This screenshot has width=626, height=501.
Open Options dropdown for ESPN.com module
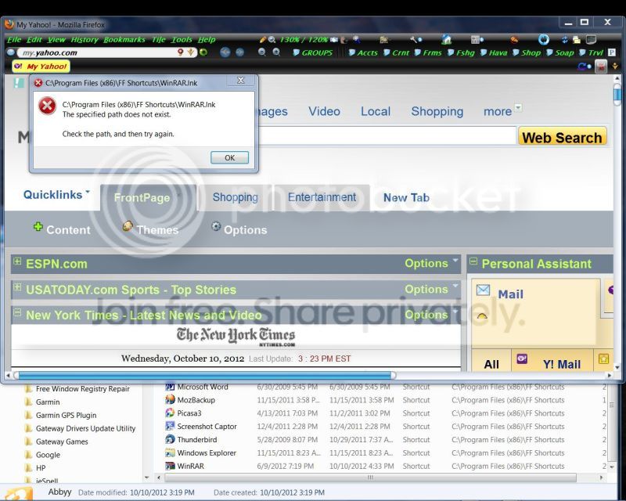[x=431, y=263]
